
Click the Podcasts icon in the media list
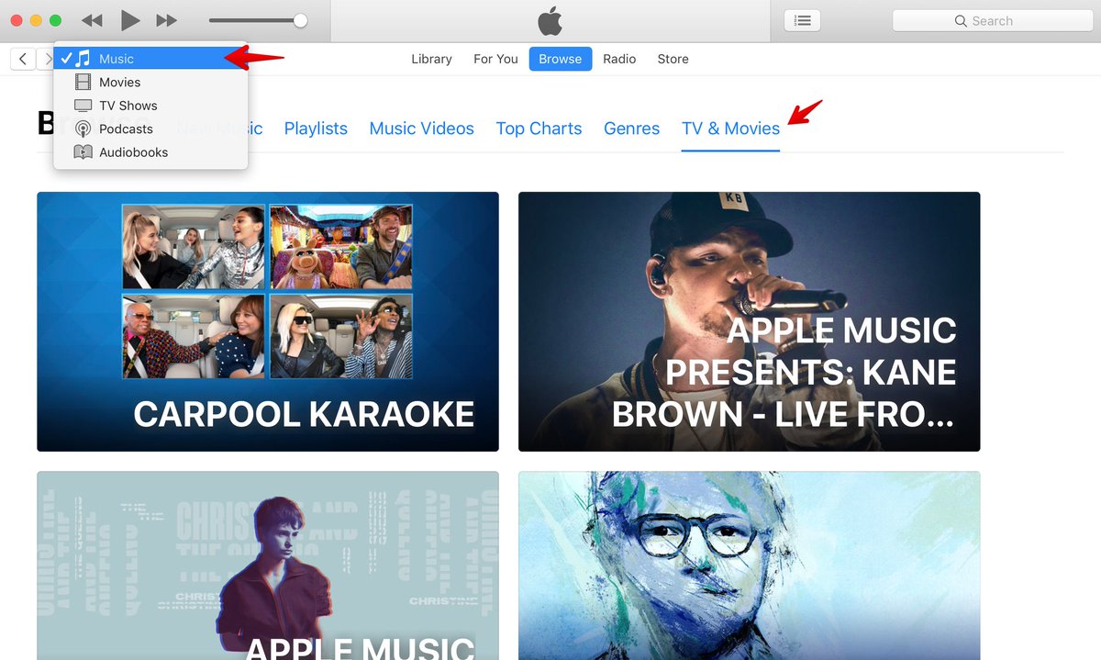pyautogui.click(x=83, y=129)
